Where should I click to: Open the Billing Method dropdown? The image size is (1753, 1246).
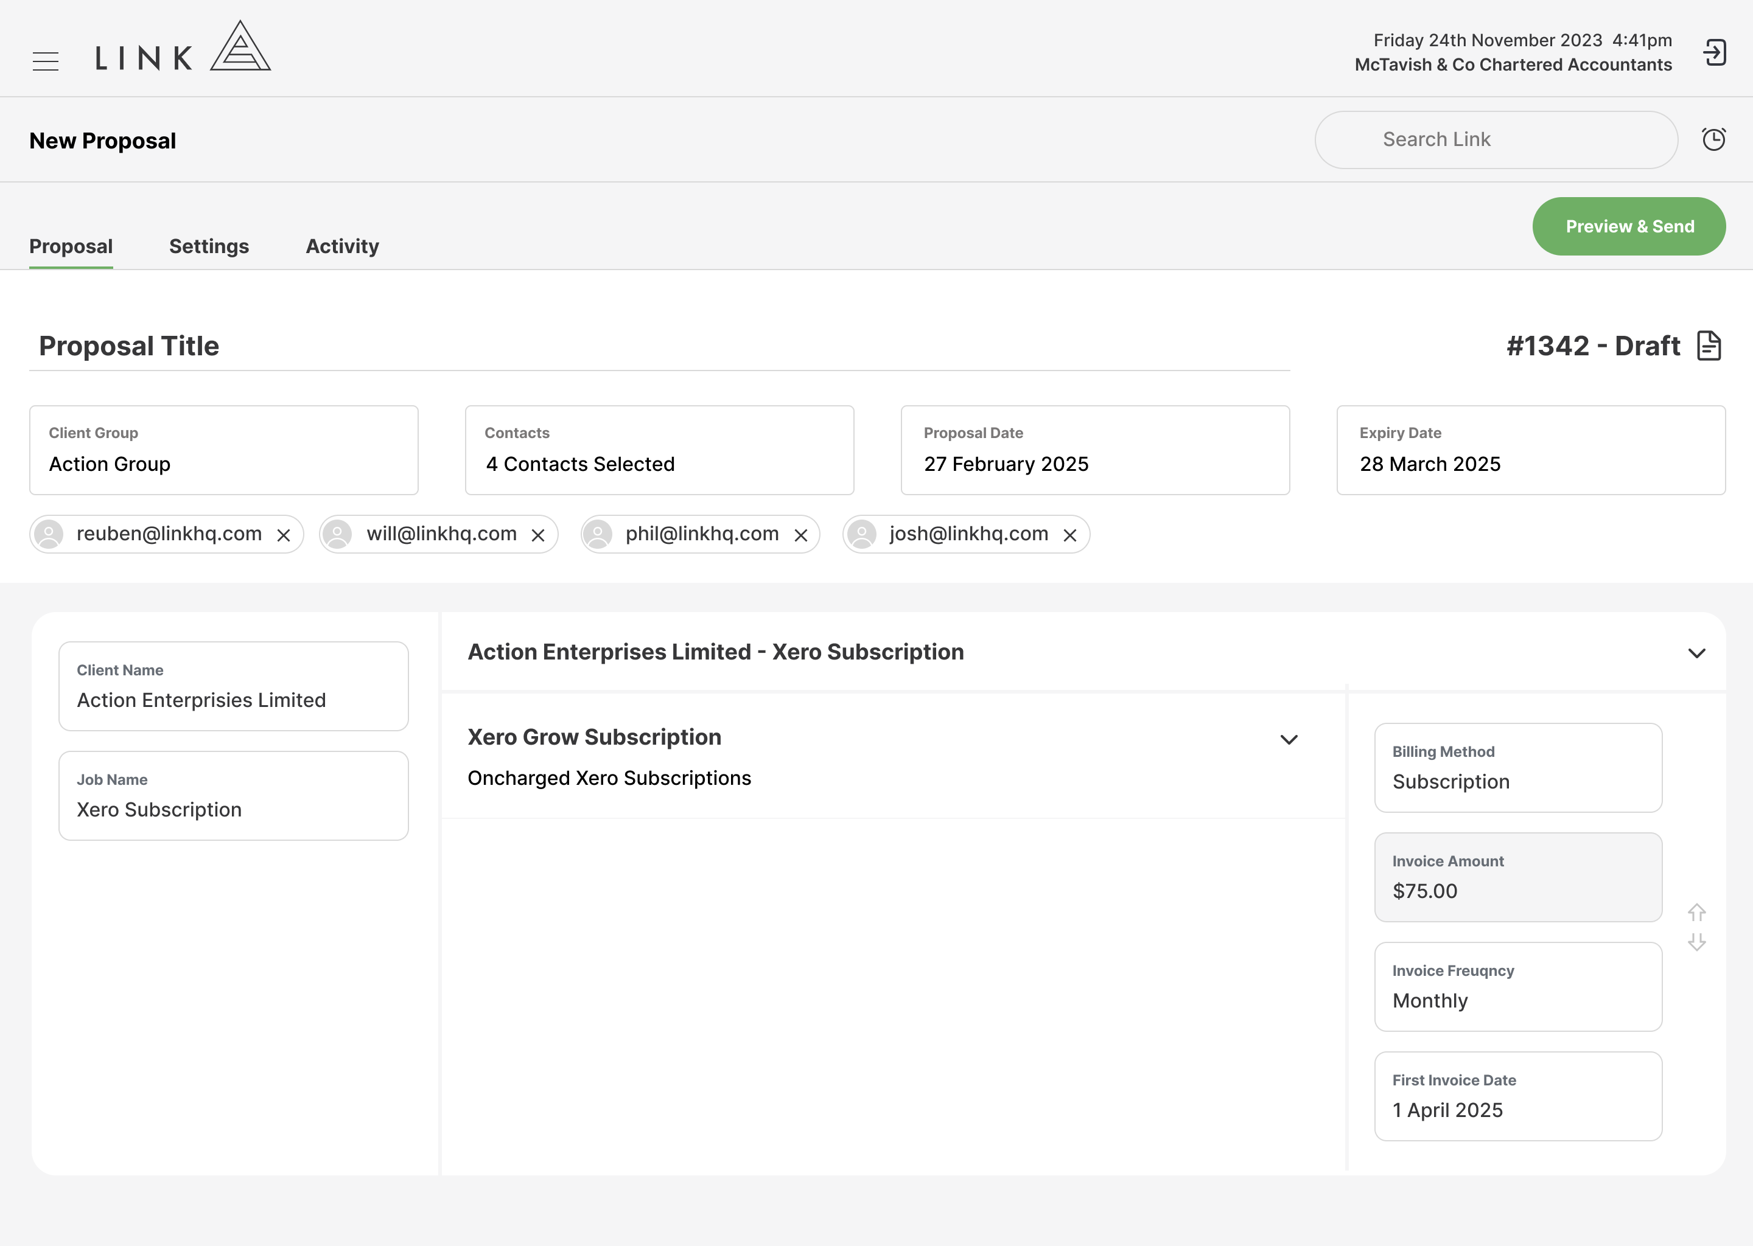(x=1518, y=767)
